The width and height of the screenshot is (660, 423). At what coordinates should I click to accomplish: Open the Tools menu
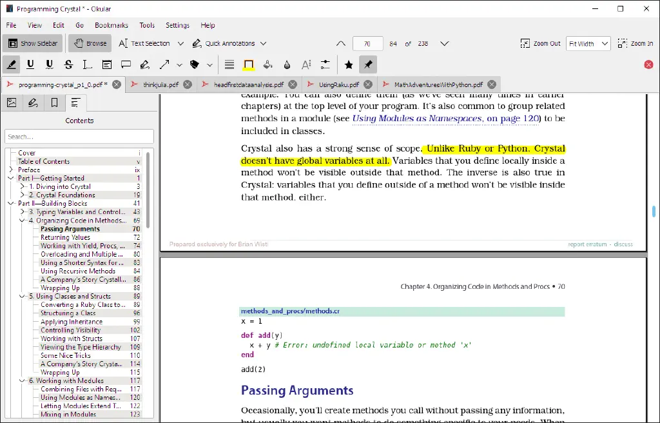tap(147, 25)
